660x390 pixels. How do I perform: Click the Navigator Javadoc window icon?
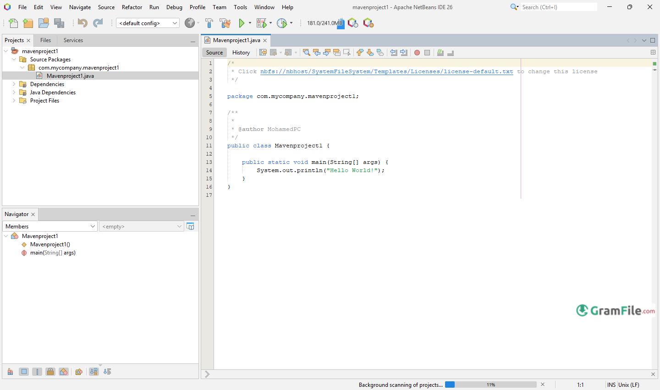(190, 226)
